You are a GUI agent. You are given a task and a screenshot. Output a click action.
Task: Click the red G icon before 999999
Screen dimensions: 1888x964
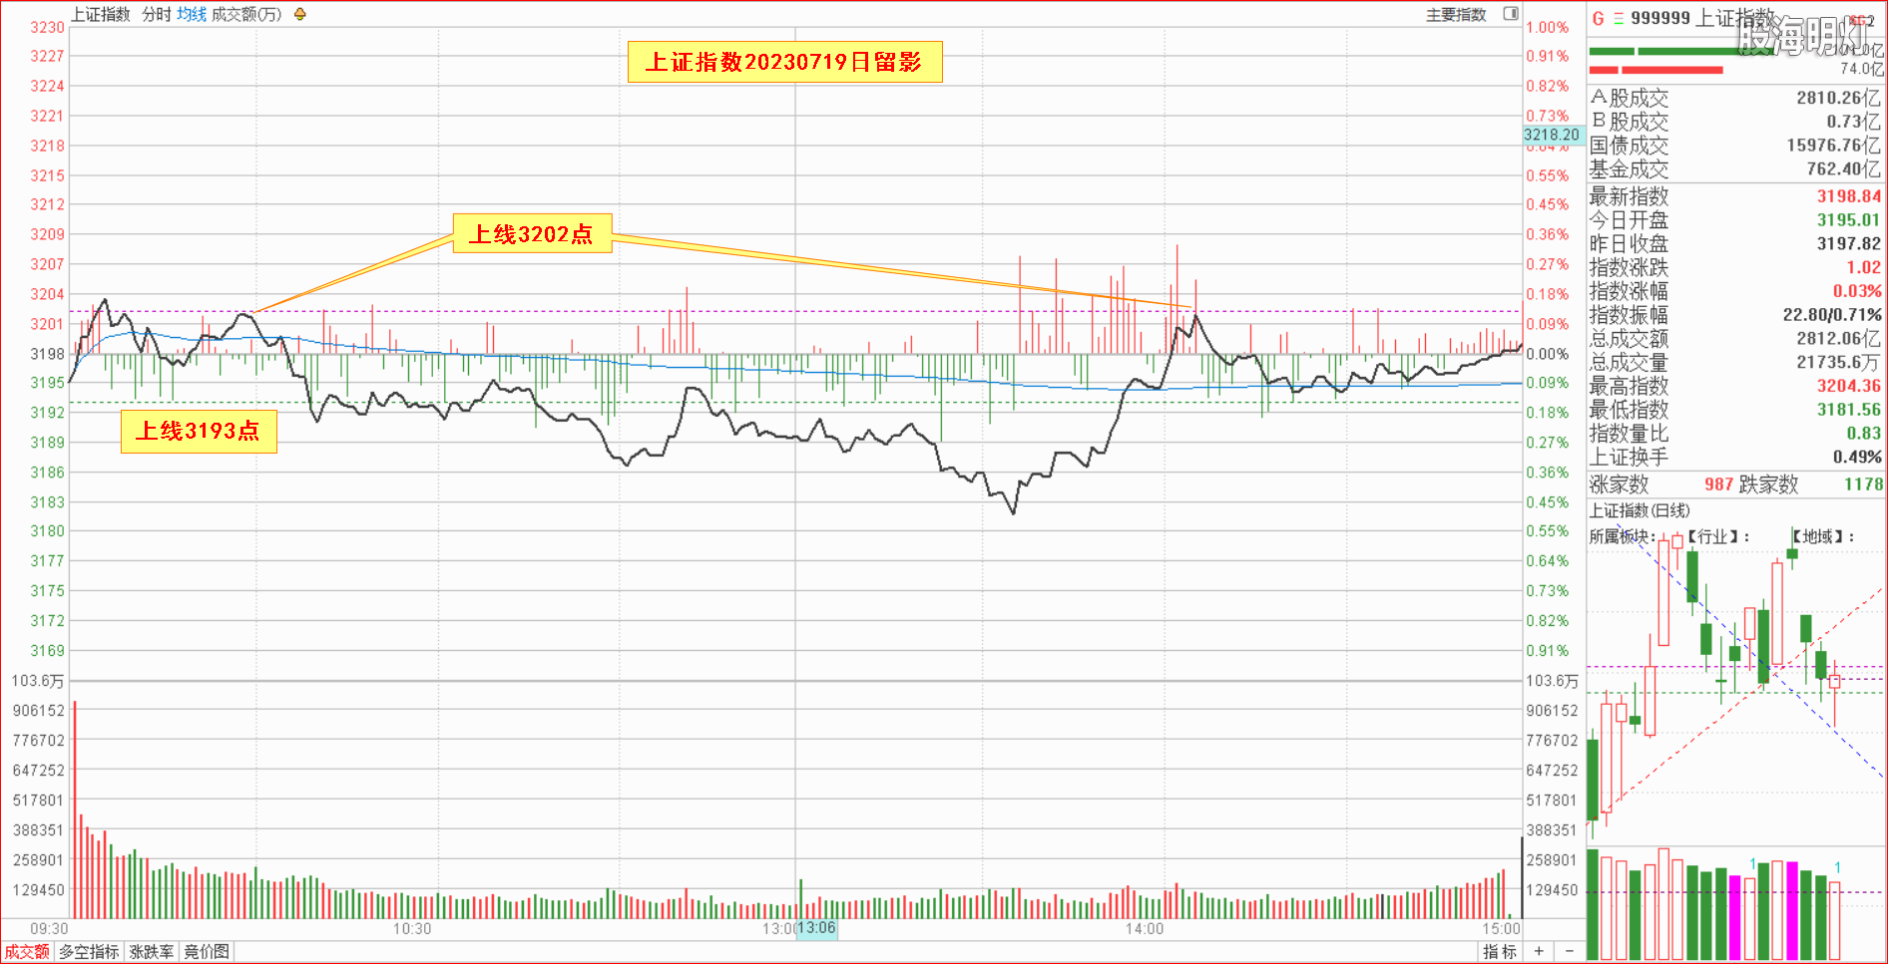[1598, 18]
